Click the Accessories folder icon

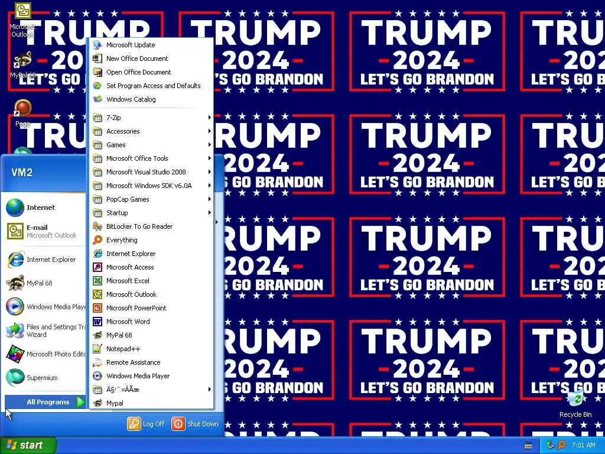(x=97, y=131)
